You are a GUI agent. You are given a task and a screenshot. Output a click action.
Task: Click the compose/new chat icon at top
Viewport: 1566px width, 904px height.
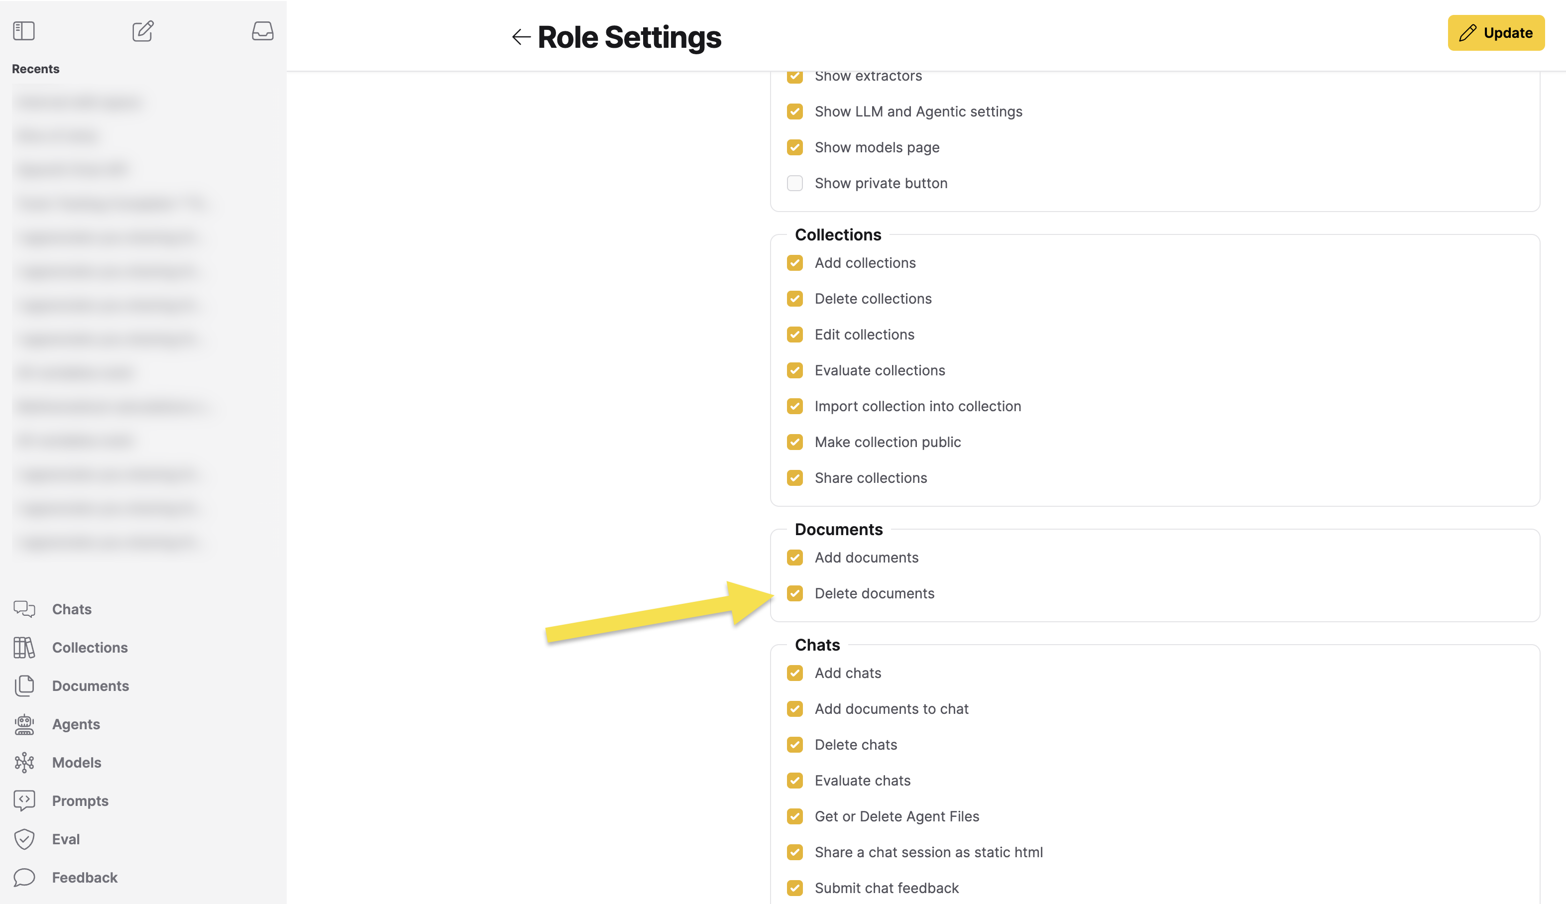pos(142,30)
